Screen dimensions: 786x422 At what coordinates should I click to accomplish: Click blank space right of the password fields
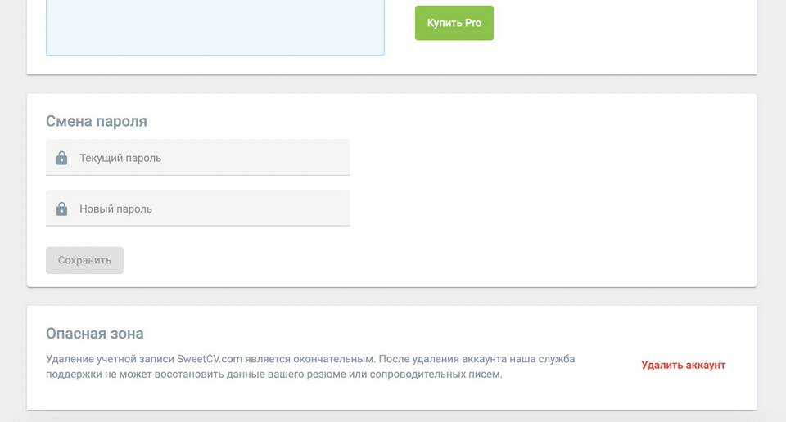pyautogui.click(x=551, y=182)
